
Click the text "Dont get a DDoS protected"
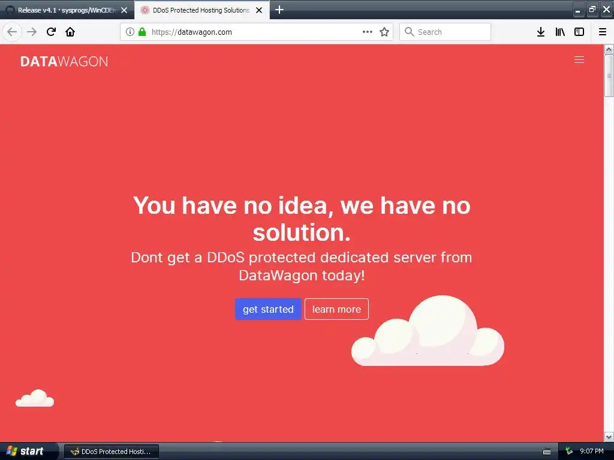pos(223,258)
